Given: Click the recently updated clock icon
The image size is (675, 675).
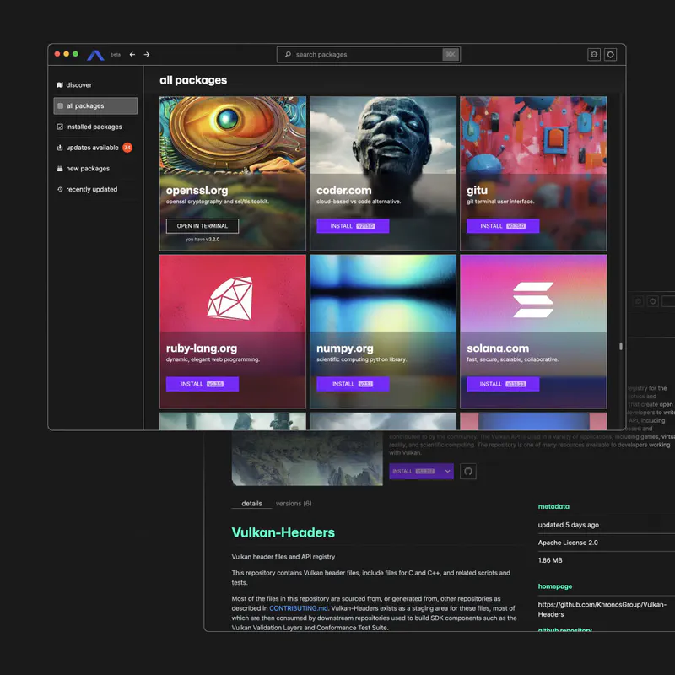Looking at the screenshot, I should (60, 189).
